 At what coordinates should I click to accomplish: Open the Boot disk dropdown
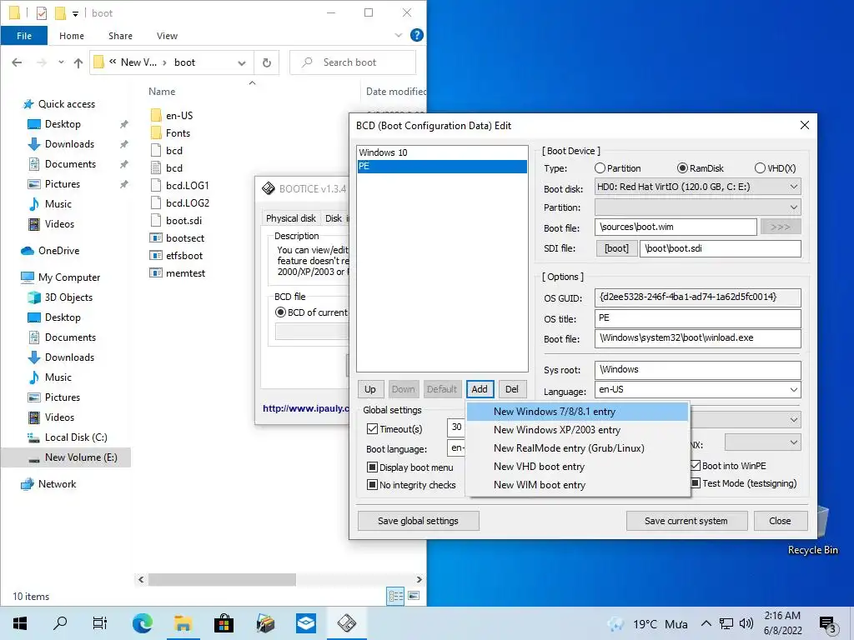click(794, 187)
